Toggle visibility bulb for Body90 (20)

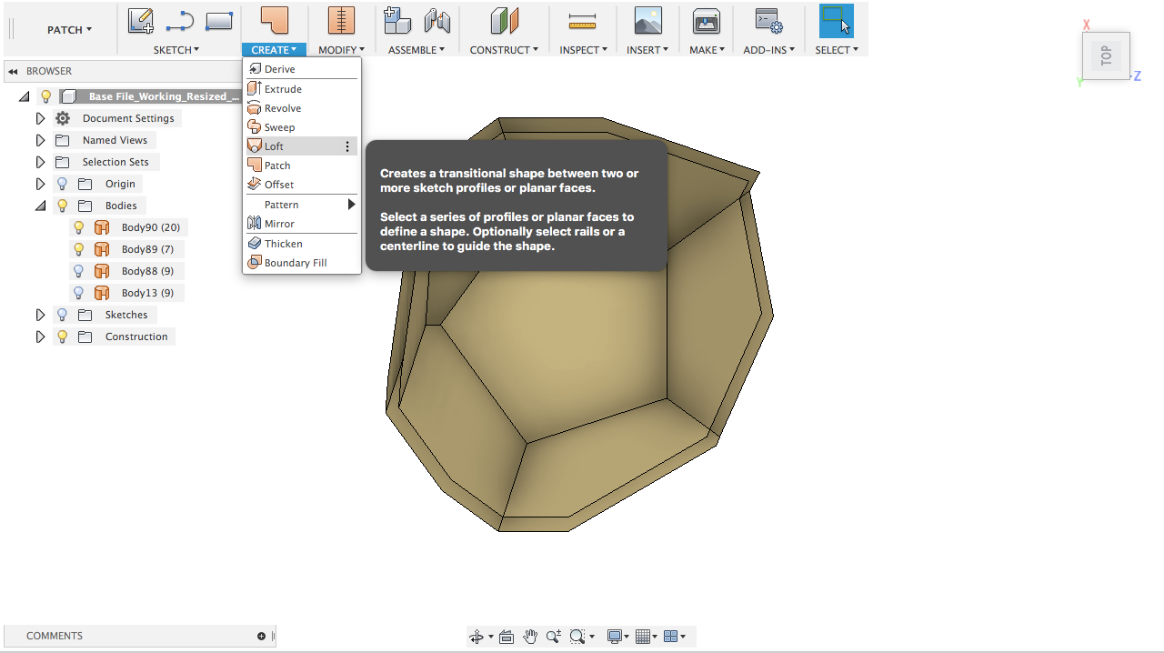click(79, 227)
